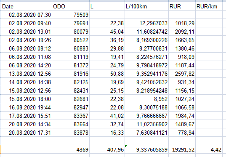Click consumption cell 8,30075188
This screenshot has height=157, width=226.
[x=146, y=107]
